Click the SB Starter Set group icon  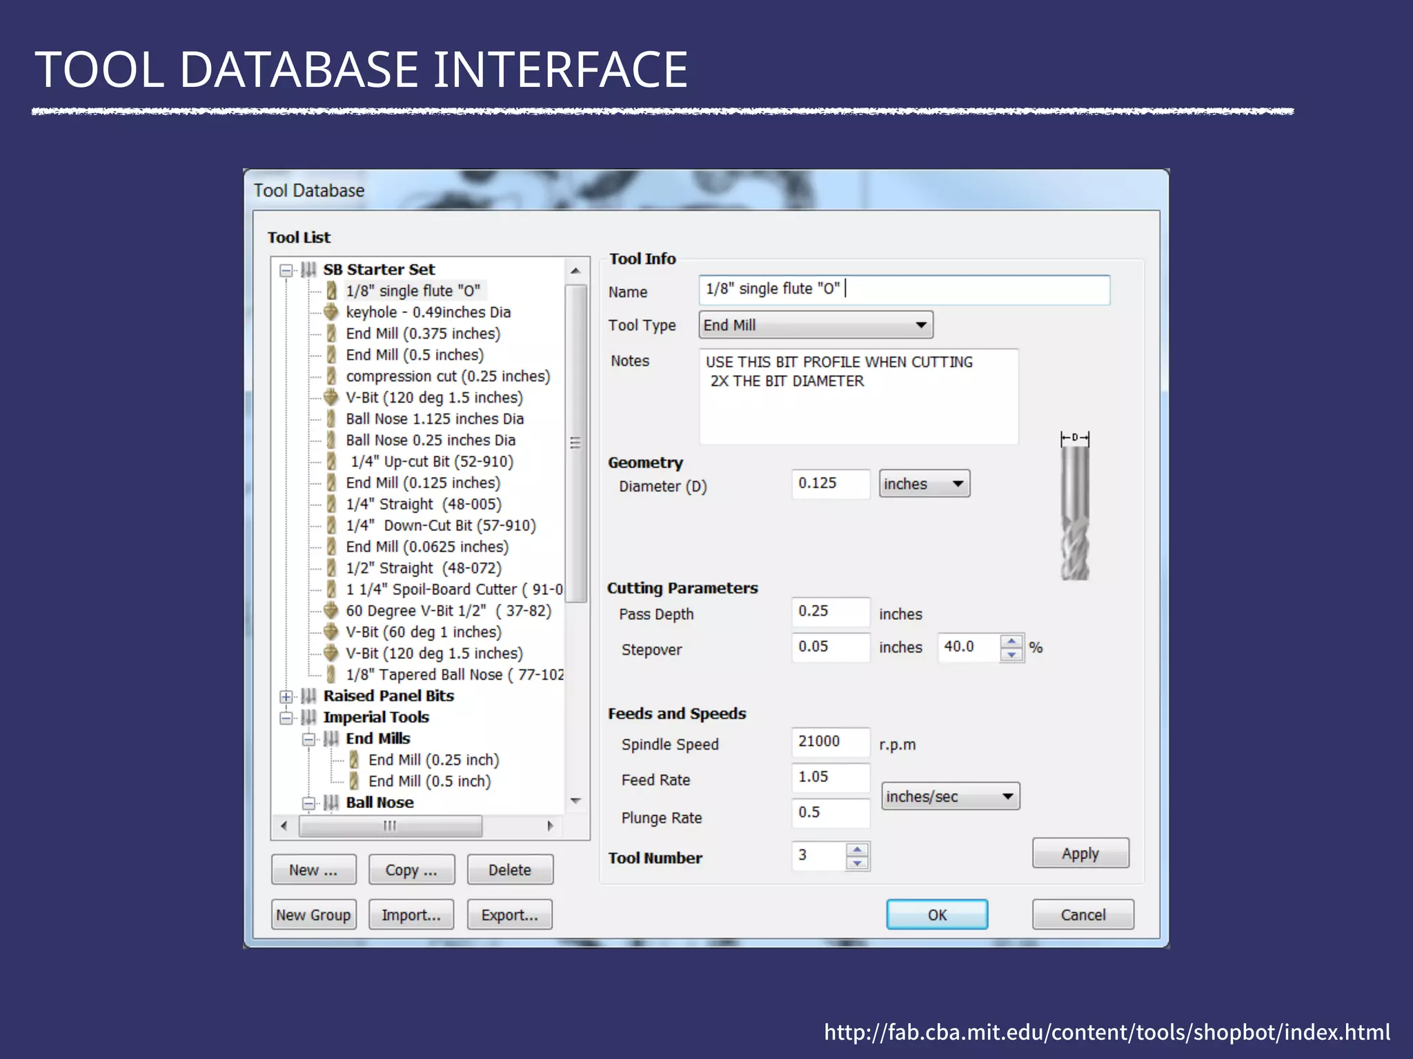point(309,270)
